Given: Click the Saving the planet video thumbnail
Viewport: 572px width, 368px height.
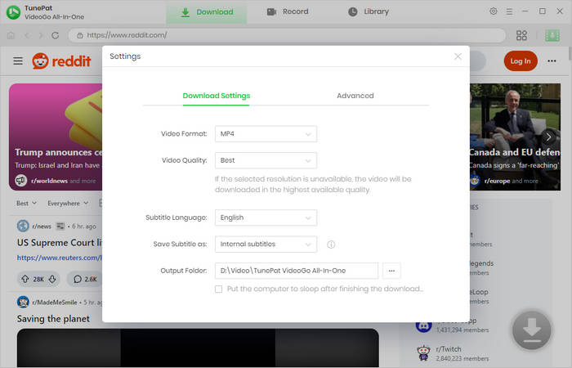Looking at the screenshot, I should point(198,348).
